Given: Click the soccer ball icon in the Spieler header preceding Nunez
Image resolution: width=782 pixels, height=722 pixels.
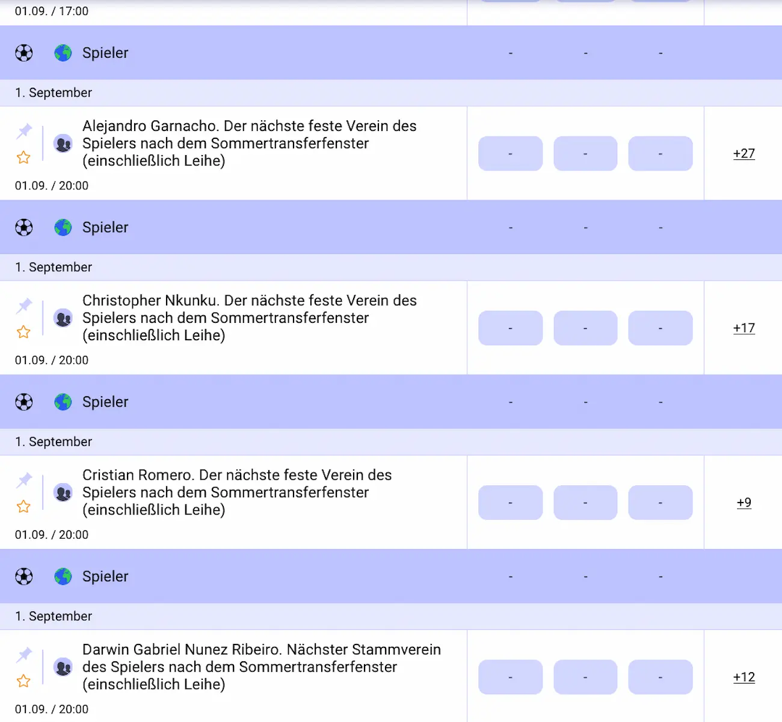Looking at the screenshot, I should [24, 577].
